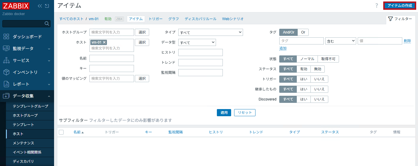Click the フィルター funnel icon
This screenshot has width=418, height=166.
click(390, 19)
